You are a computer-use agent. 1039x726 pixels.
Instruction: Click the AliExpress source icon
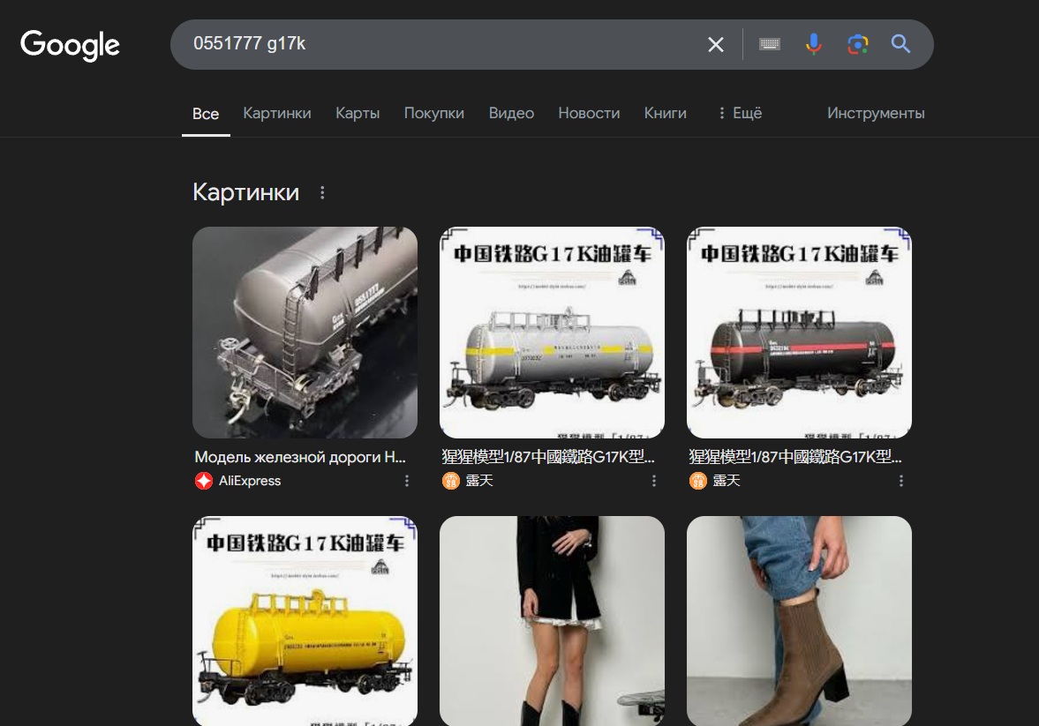click(x=204, y=481)
